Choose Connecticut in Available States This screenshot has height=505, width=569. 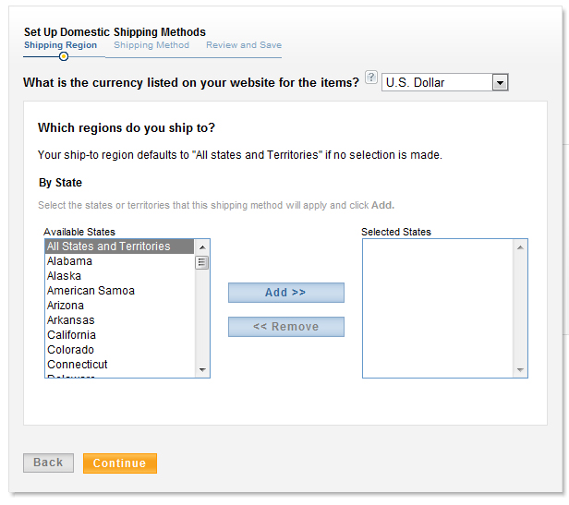78,365
